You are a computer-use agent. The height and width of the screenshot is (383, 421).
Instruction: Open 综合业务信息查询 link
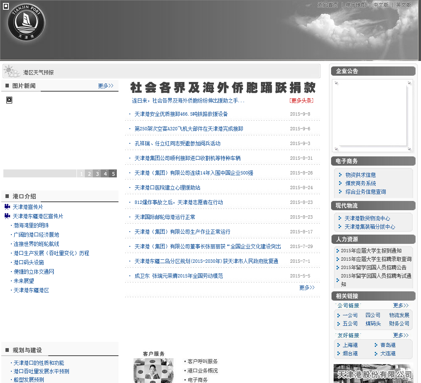pos(366,192)
